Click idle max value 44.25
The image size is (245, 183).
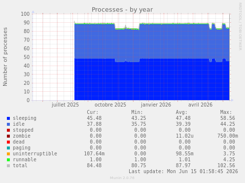(228, 124)
